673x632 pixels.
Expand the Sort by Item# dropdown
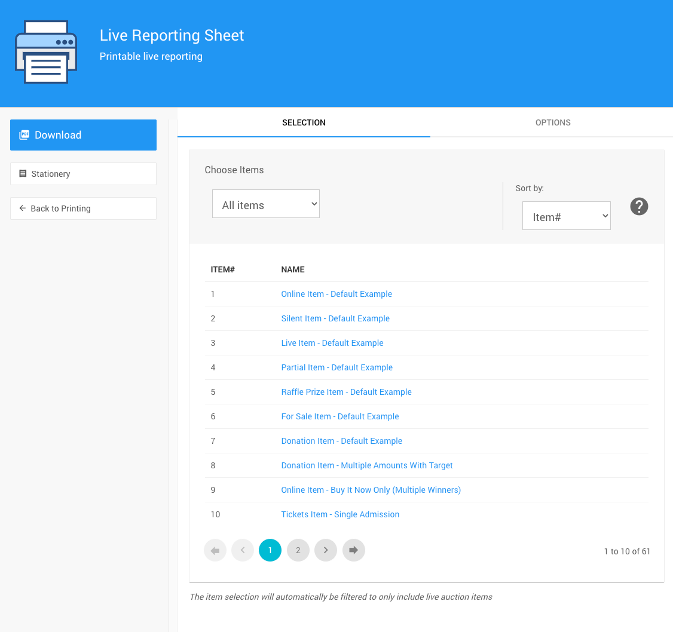tap(566, 216)
